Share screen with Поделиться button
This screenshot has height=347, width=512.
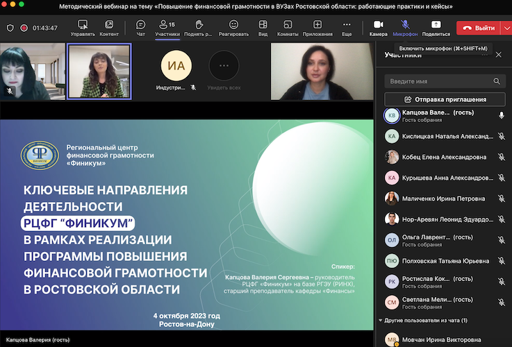pyautogui.click(x=436, y=28)
